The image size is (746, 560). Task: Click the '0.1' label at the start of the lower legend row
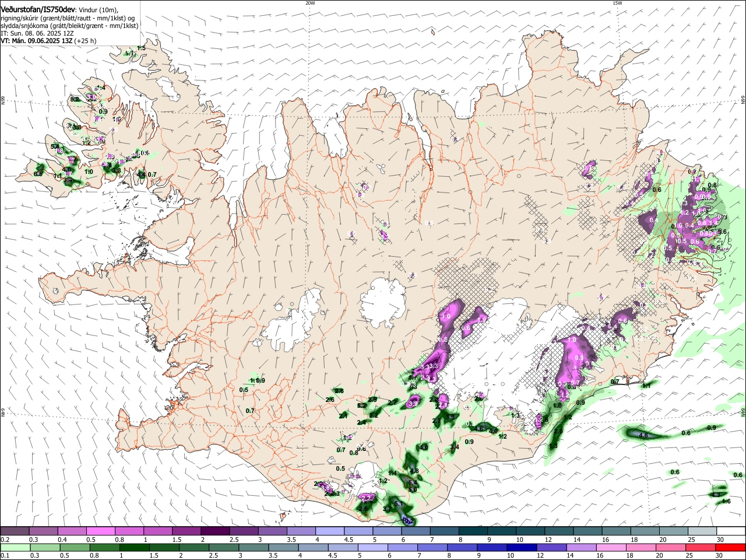[x=5, y=555]
